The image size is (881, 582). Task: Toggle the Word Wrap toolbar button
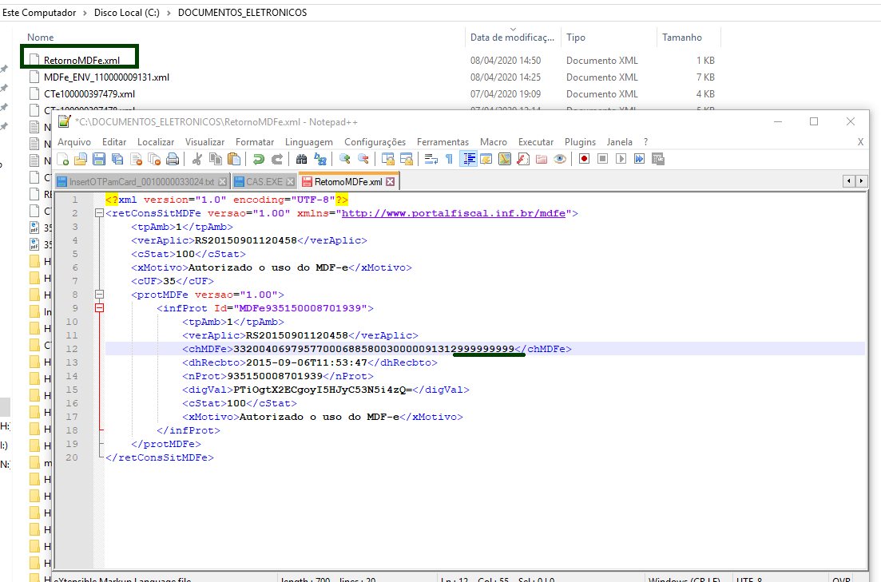tap(431, 159)
